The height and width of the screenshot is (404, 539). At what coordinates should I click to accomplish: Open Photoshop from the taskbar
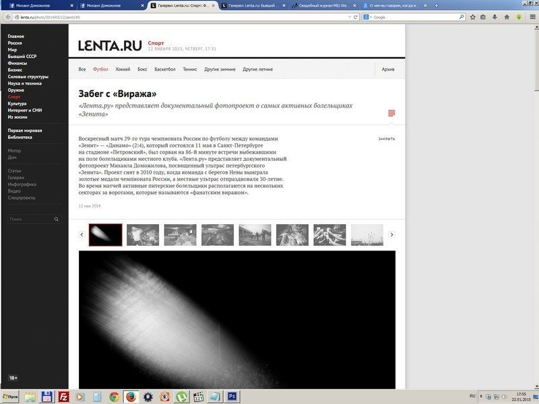click(231, 397)
